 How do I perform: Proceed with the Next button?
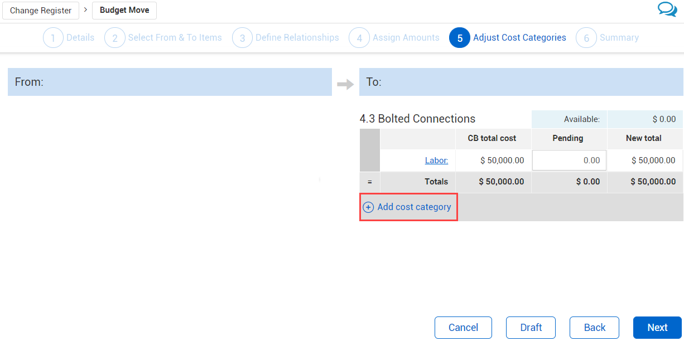[x=657, y=328]
